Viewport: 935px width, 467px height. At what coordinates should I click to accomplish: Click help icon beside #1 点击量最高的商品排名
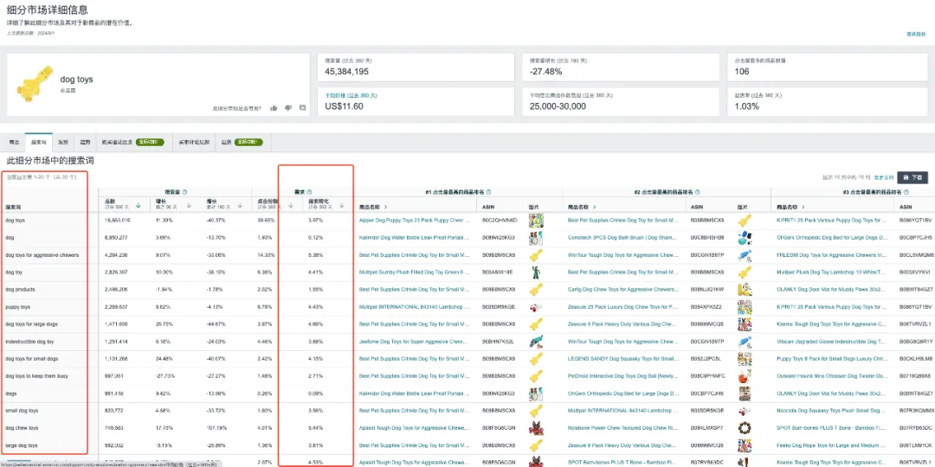489,192
